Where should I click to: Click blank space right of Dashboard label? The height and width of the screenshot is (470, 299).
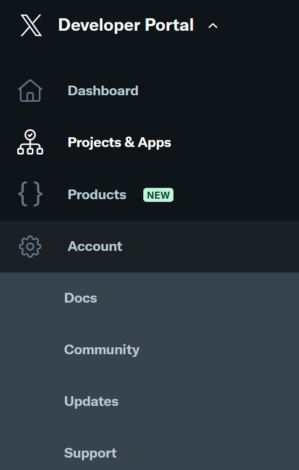(x=219, y=90)
